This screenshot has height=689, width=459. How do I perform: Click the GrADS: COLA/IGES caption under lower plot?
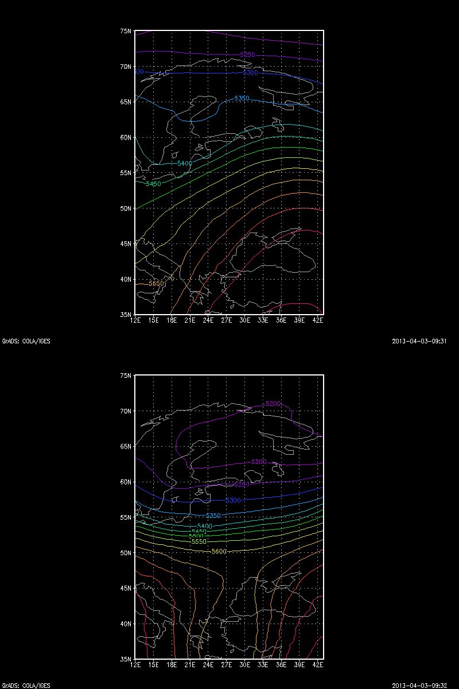(26, 686)
